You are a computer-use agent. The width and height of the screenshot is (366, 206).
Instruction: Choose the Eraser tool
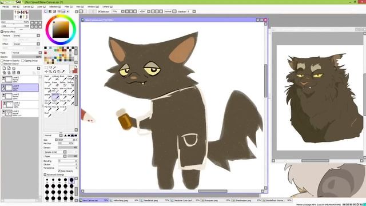point(55,84)
